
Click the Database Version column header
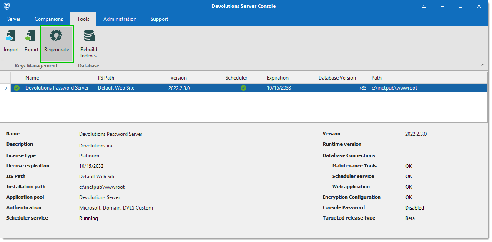pyautogui.click(x=342, y=77)
